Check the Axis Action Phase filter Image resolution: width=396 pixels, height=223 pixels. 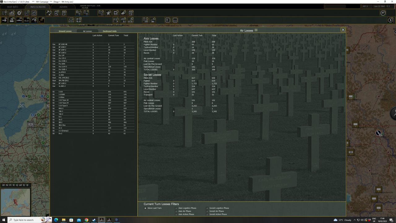[x=176, y=214]
